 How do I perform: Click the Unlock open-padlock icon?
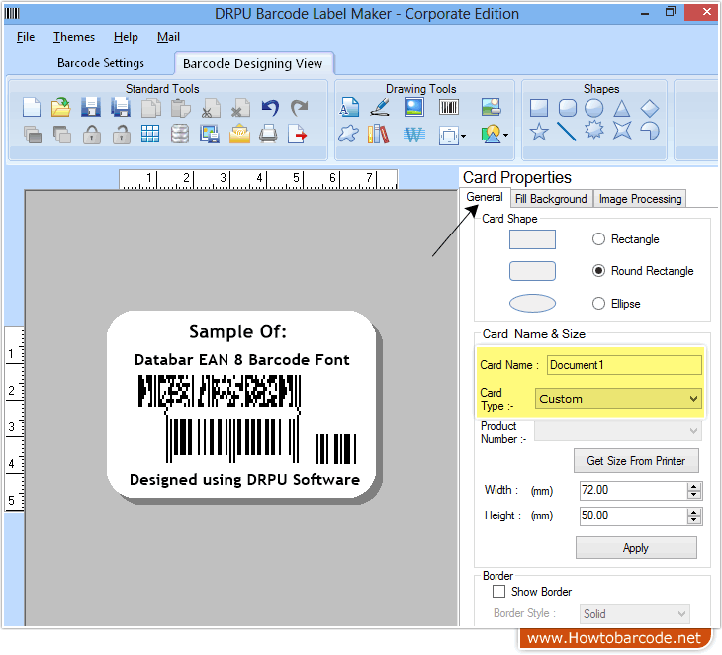coord(122,135)
